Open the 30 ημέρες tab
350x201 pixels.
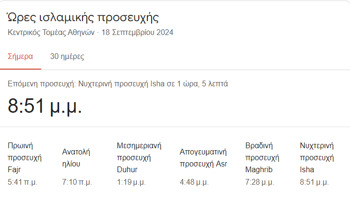coord(67,57)
